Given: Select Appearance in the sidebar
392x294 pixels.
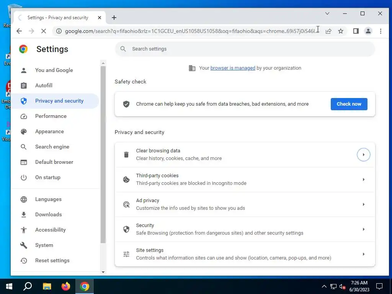Looking at the screenshot, I should 56,132.
